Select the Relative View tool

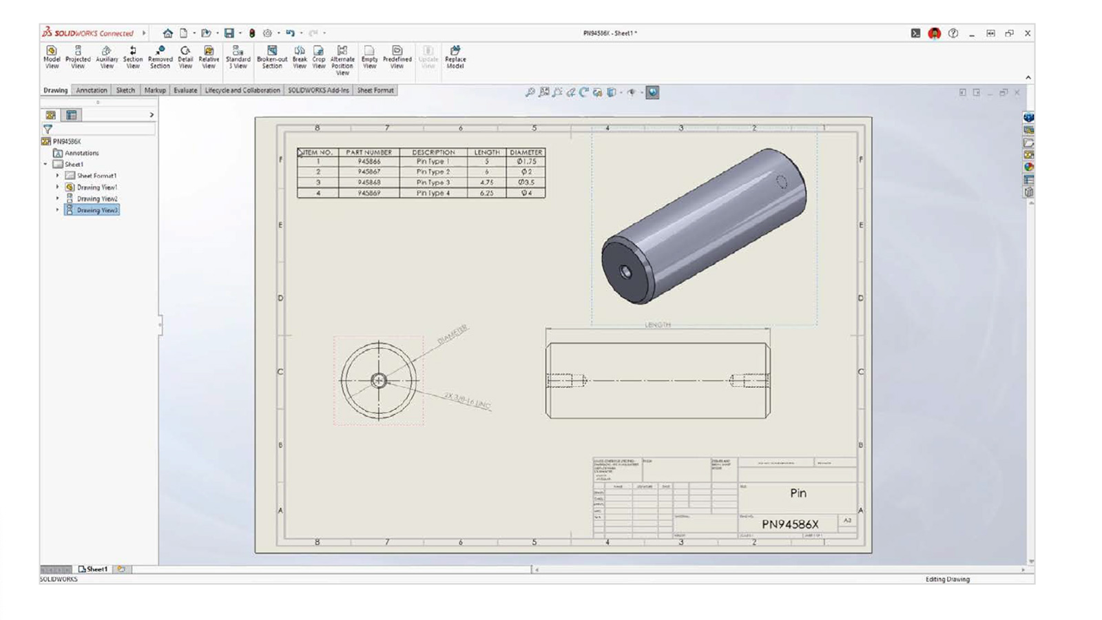[209, 57]
